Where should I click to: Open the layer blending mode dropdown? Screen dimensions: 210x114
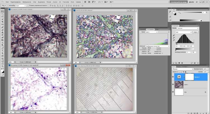pyautogui.click(x=181, y=69)
